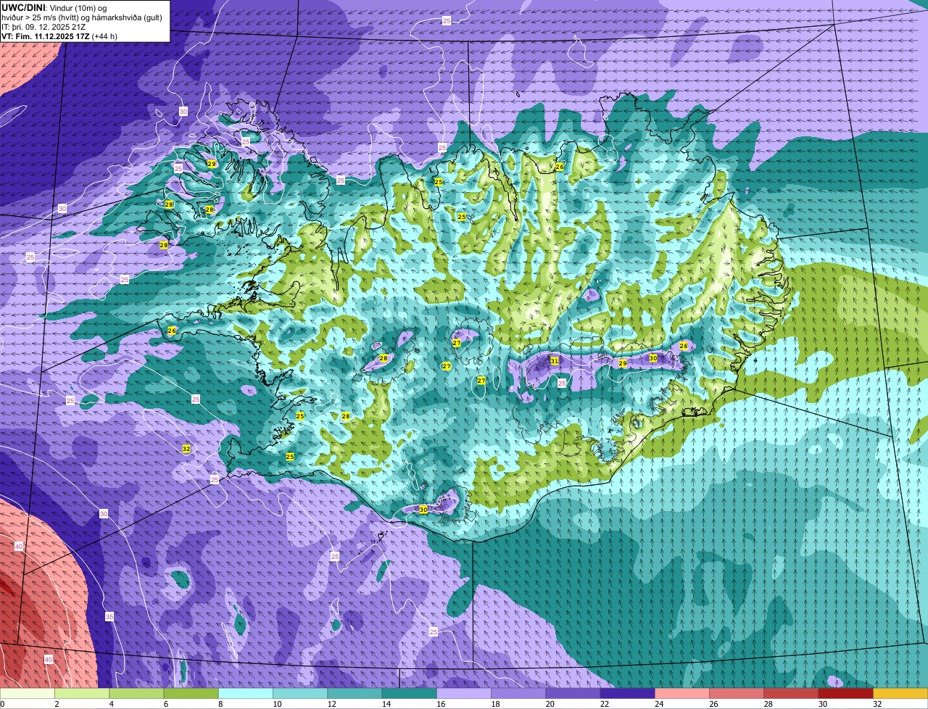The height and width of the screenshot is (709, 928).
Task: Click the legend tick label "28" in the bottom scale
Action: point(768,704)
